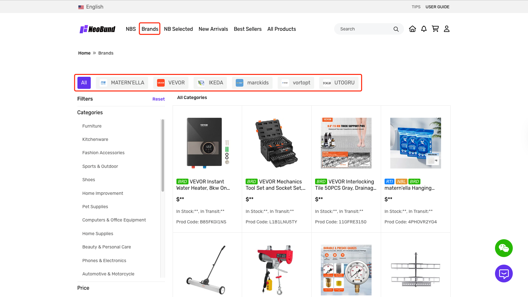Viewport: 528px width, 297px height.
Task: Open All Products
Action: [x=281, y=29]
